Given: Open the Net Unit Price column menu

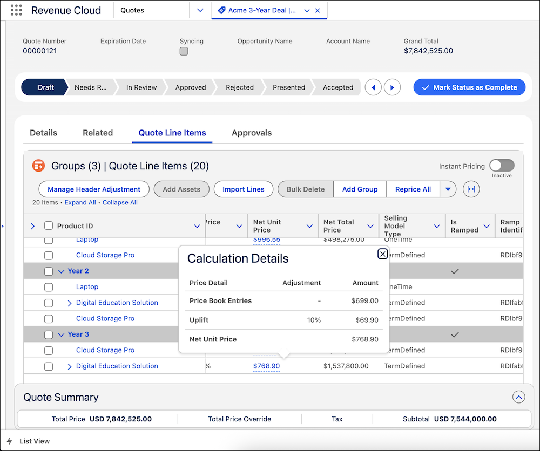Looking at the screenshot, I should 309,226.
